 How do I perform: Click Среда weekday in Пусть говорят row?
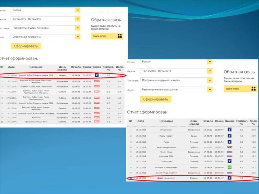click(193, 136)
